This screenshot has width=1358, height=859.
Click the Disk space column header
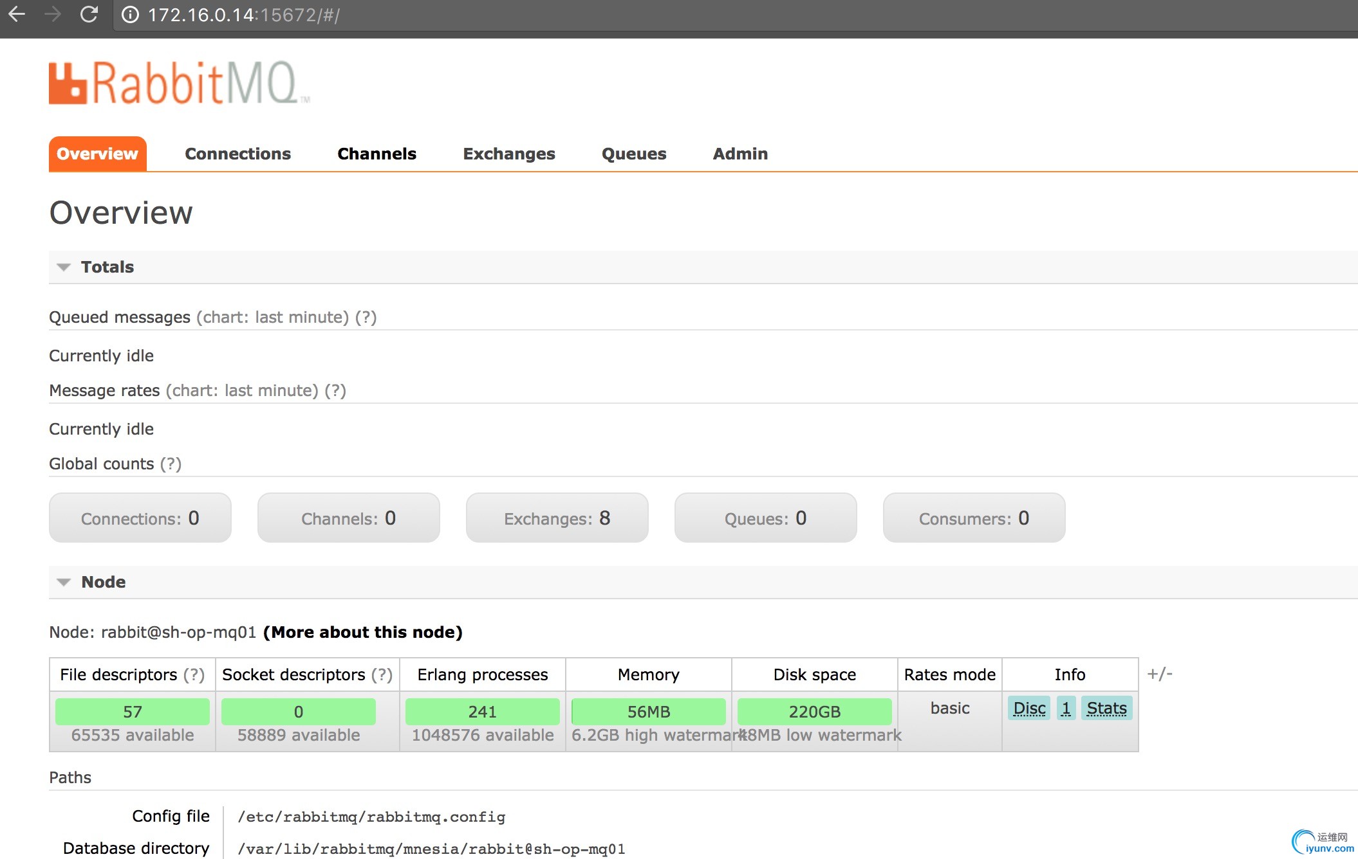[815, 674]
